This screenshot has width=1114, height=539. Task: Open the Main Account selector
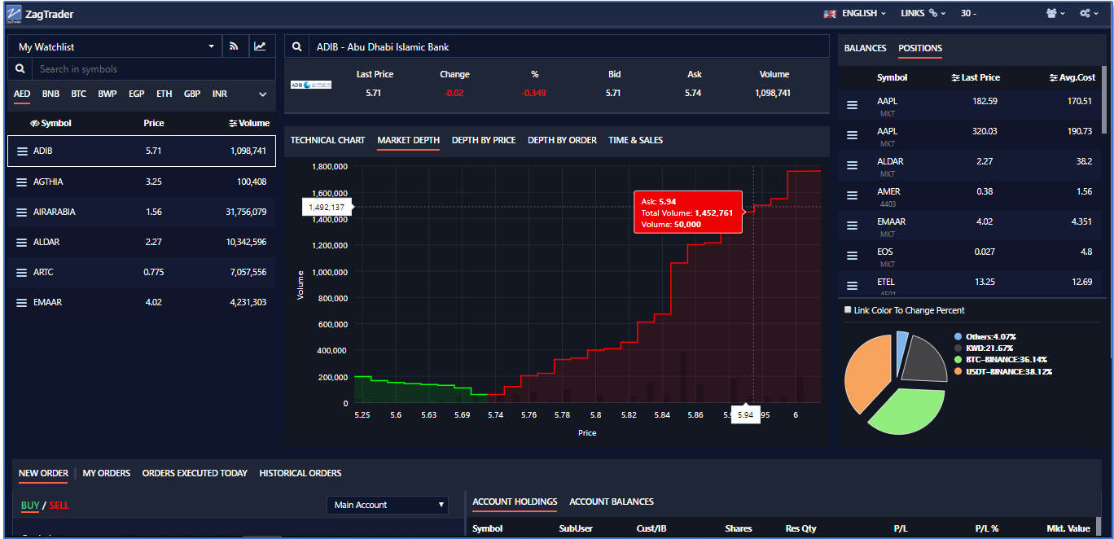[x=388, y=505]
